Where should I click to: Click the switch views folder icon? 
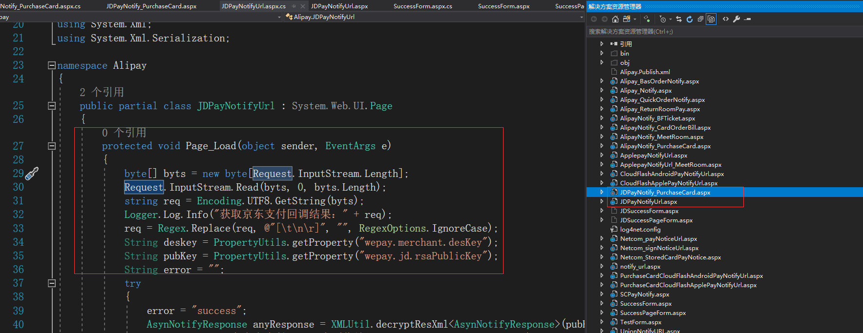click(x=627, y=19)
